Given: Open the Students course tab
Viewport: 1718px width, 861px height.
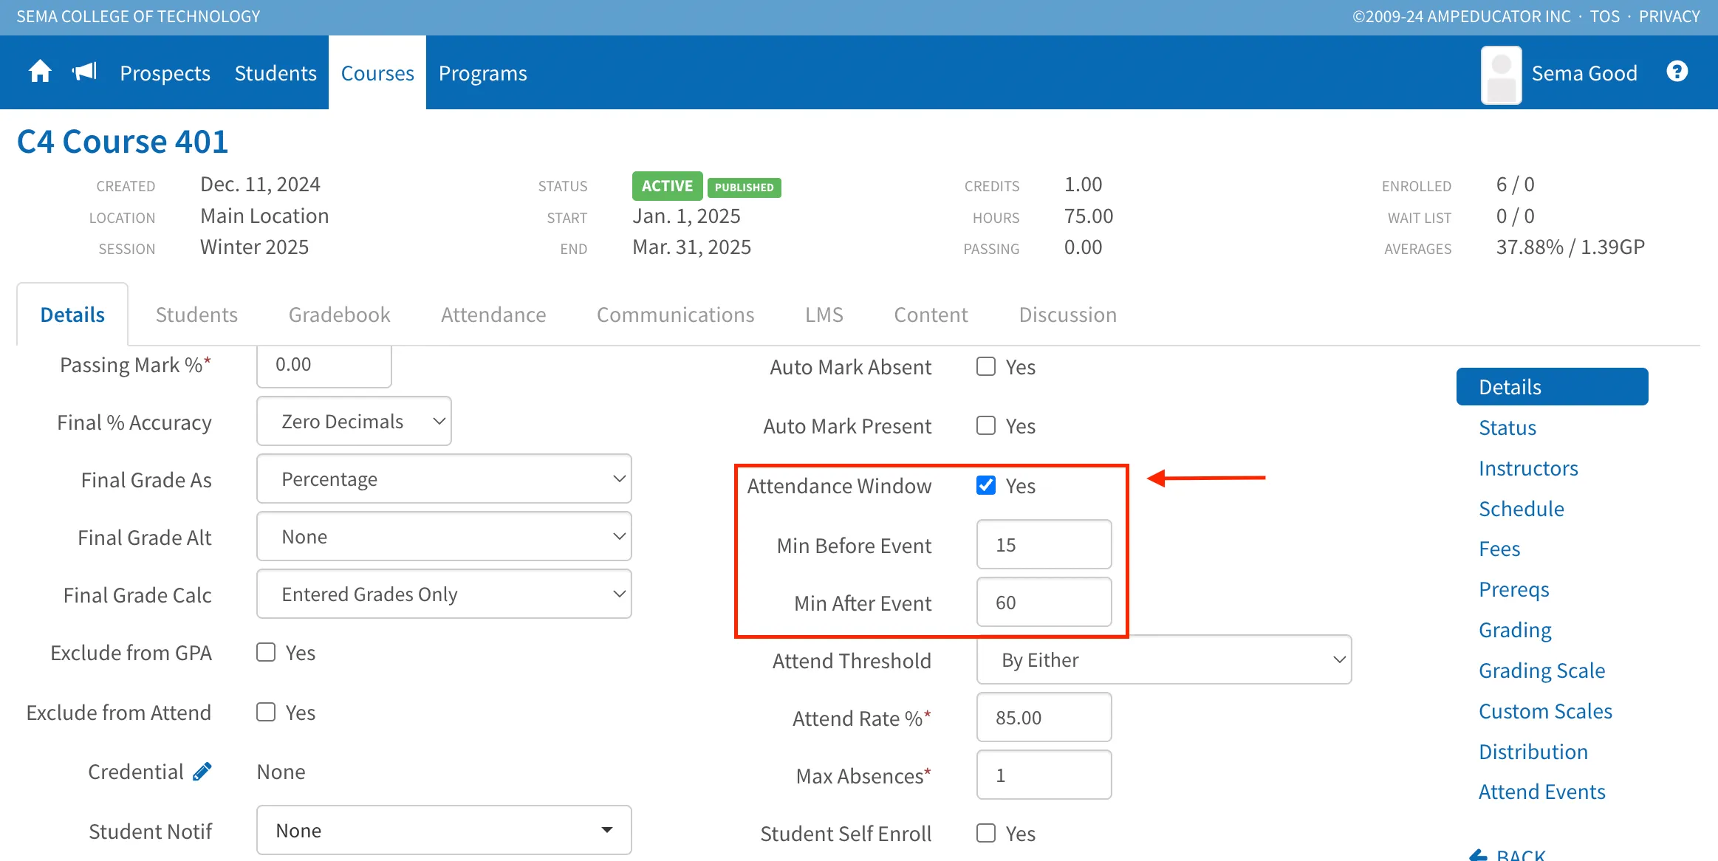Looking at the screenshot, I should tap(196, 315).
